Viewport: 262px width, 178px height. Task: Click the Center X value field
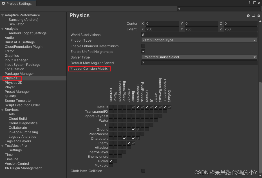click(x=162, y=24)
